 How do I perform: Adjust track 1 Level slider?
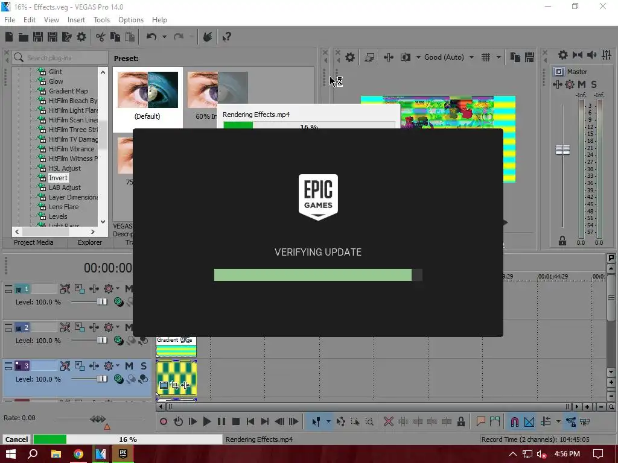[101, 301]
